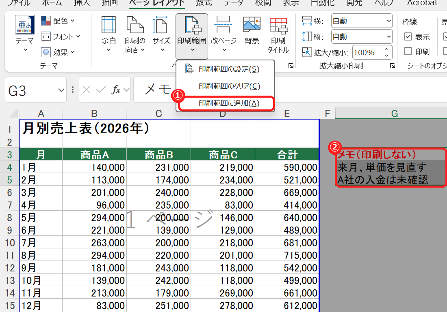Select 印刷範囲の設定(S) menu item
Screen dimensions: 447x312
226,69
